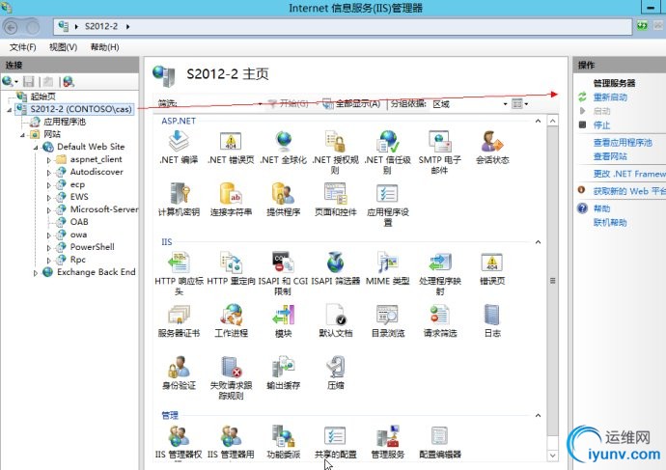The image size is (666, 470).
Task: Click 联机帮助 link
Action: [x=610, y=223]
